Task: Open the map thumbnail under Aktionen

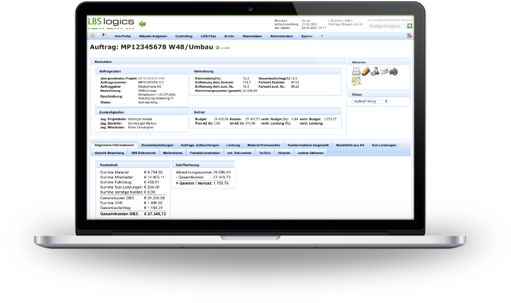Action: (x=356, y=81)
